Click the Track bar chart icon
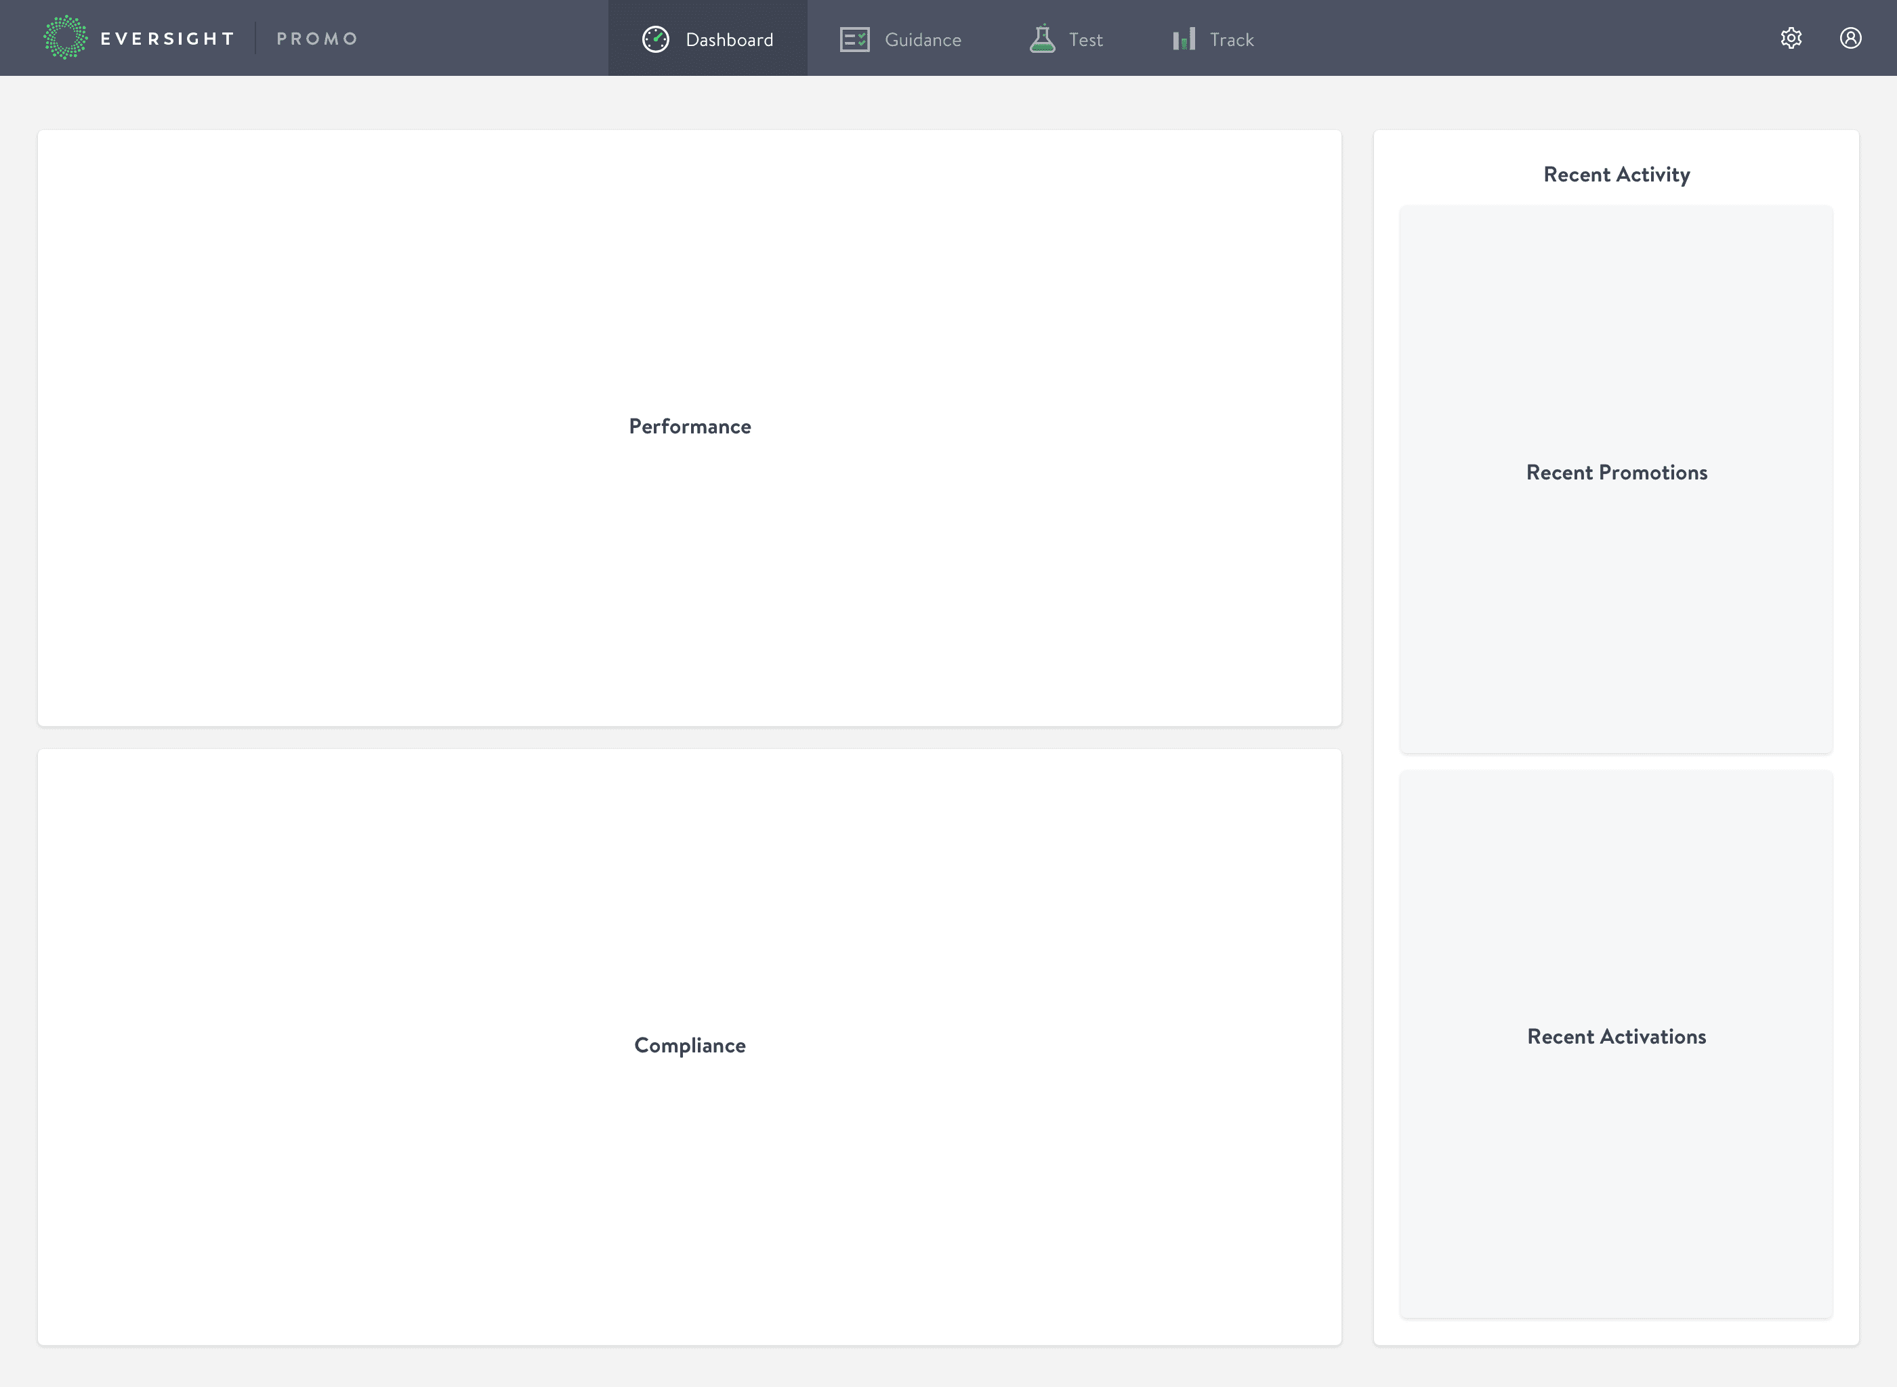Image resolution: width=1897 pixels, height=1387 pixels. pyautogui.click(x=1184, y=39)
